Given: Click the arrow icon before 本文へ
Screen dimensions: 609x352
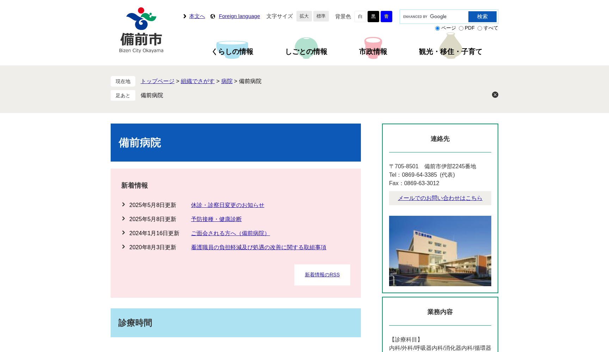Looking at the screenshot, I should (x=184, y=16).
